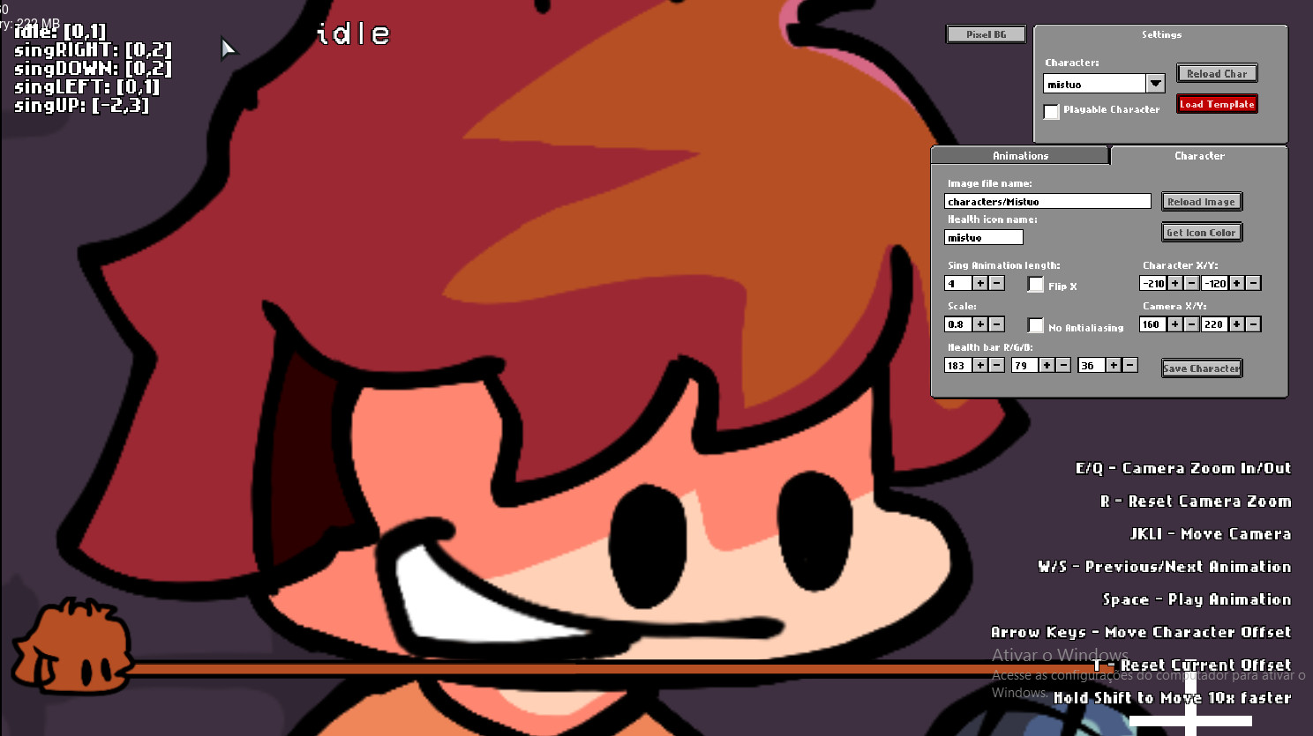Image resolution: width=1313 pixels, height=736 pixels.
Task: Click the mistuo health icon on the bar
Action: click(x=71, y=646)
